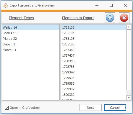Select element 1765105 in export list
The image size is (133, 115).
94,39
